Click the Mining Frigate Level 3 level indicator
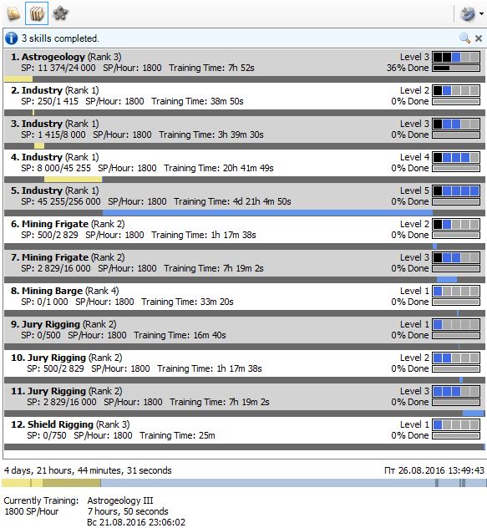Screen dimensions: 487x528 pos(456,258)
